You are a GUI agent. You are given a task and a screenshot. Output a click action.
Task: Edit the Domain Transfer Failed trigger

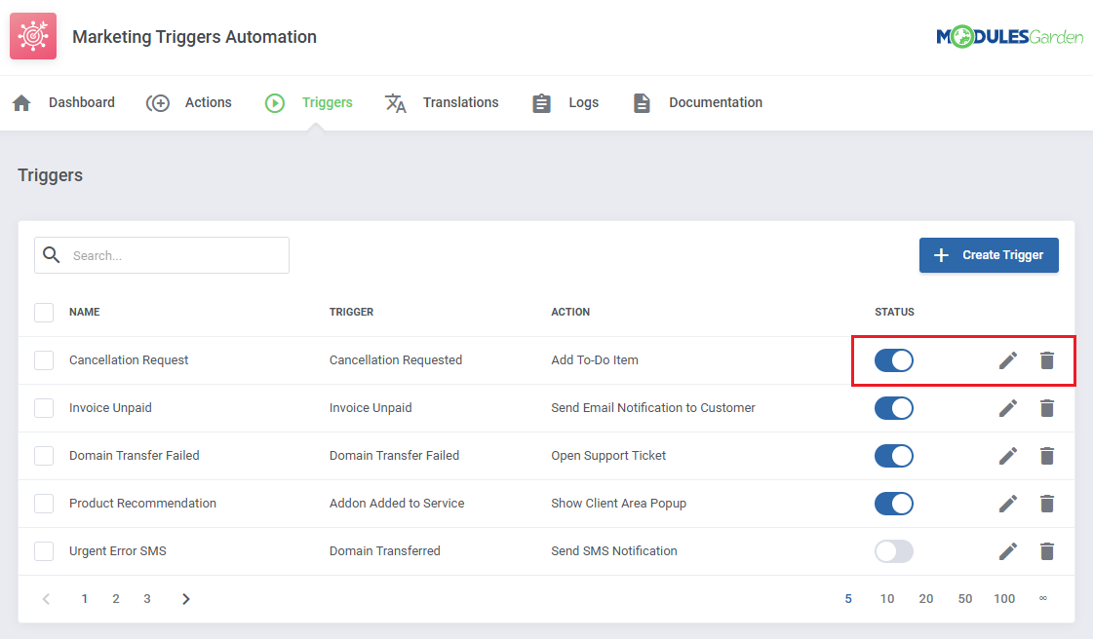[1008, 456]
